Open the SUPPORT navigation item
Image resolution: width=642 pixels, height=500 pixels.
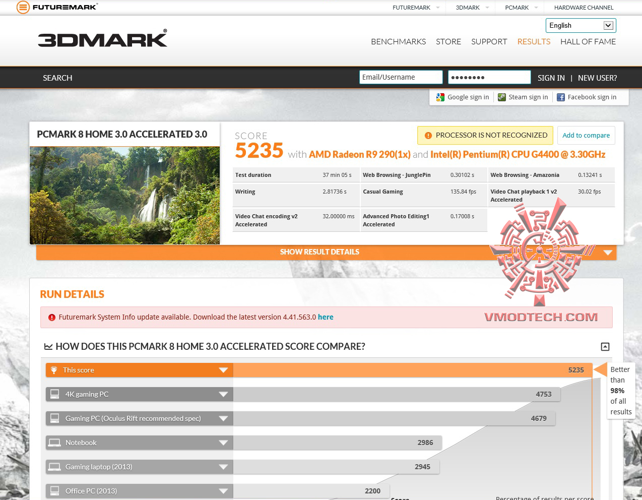pos(489,42)
